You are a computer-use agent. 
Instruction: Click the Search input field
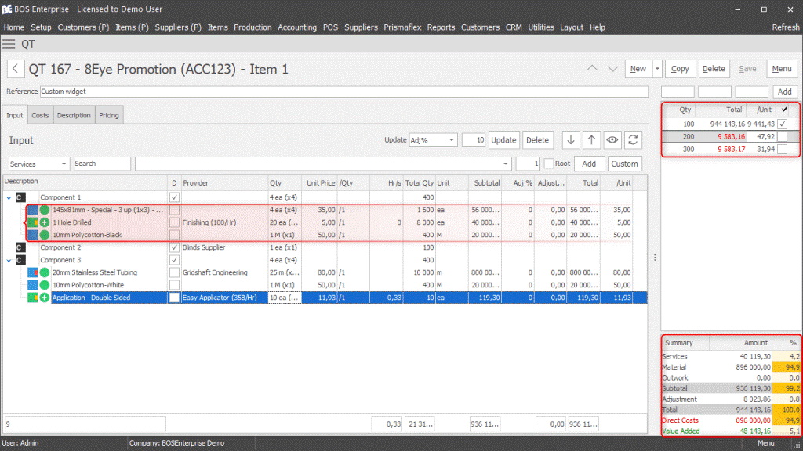[x=102, y=164]
